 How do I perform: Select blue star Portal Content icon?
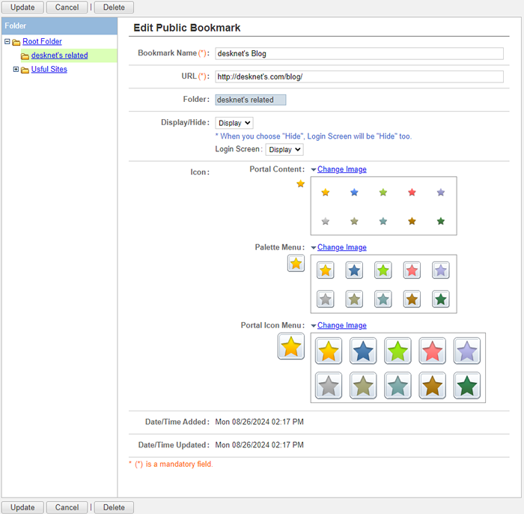(354, 193)
